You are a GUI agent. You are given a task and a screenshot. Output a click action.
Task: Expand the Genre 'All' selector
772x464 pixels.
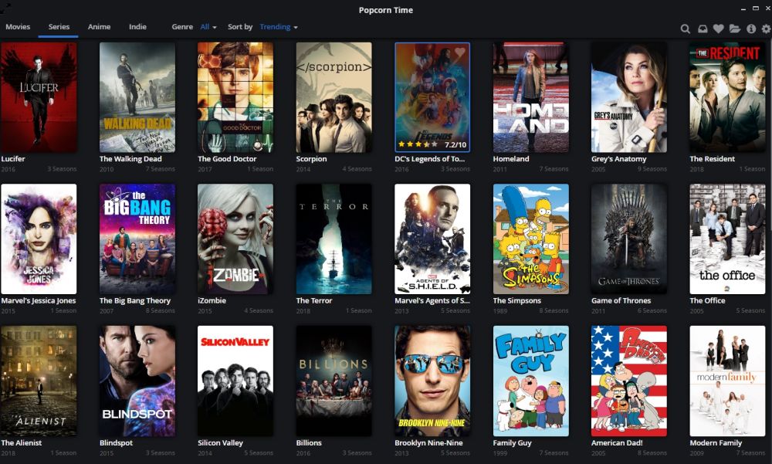205,26
